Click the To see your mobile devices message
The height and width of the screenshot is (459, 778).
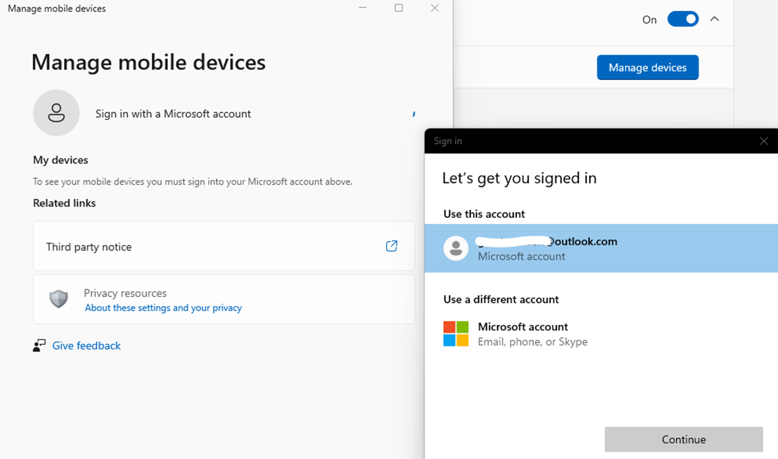coord(193,181)
